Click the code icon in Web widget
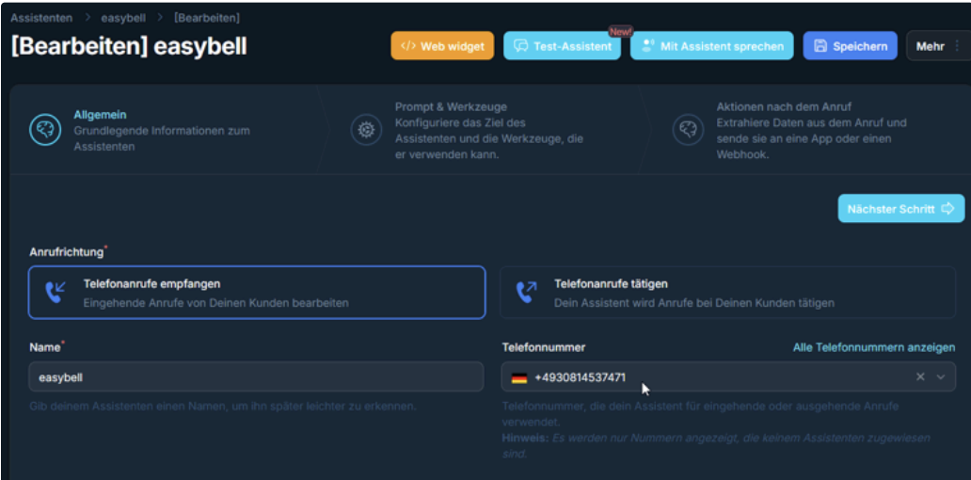 click(x=408, y=46)
